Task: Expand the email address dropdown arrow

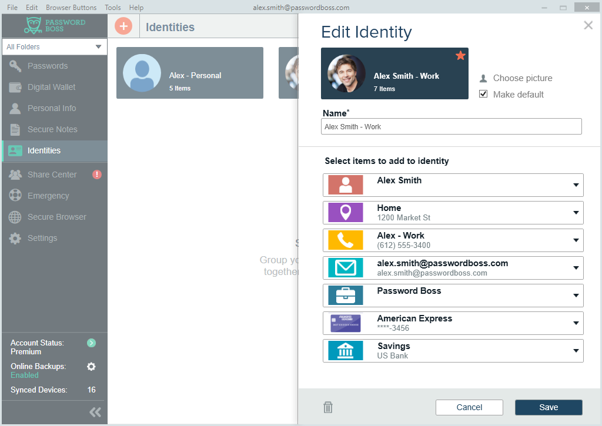Action: [x=576, y=268]
